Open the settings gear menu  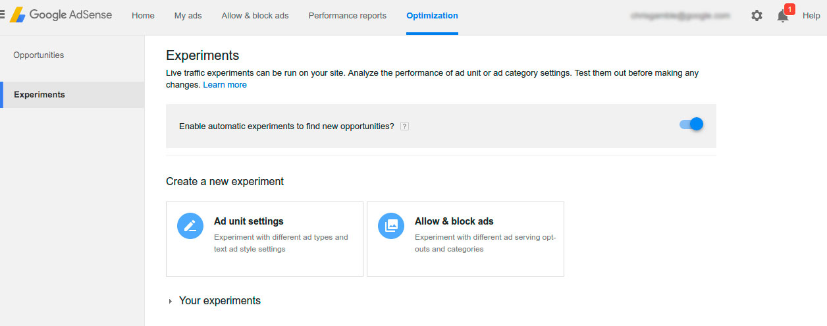(757, 16)
